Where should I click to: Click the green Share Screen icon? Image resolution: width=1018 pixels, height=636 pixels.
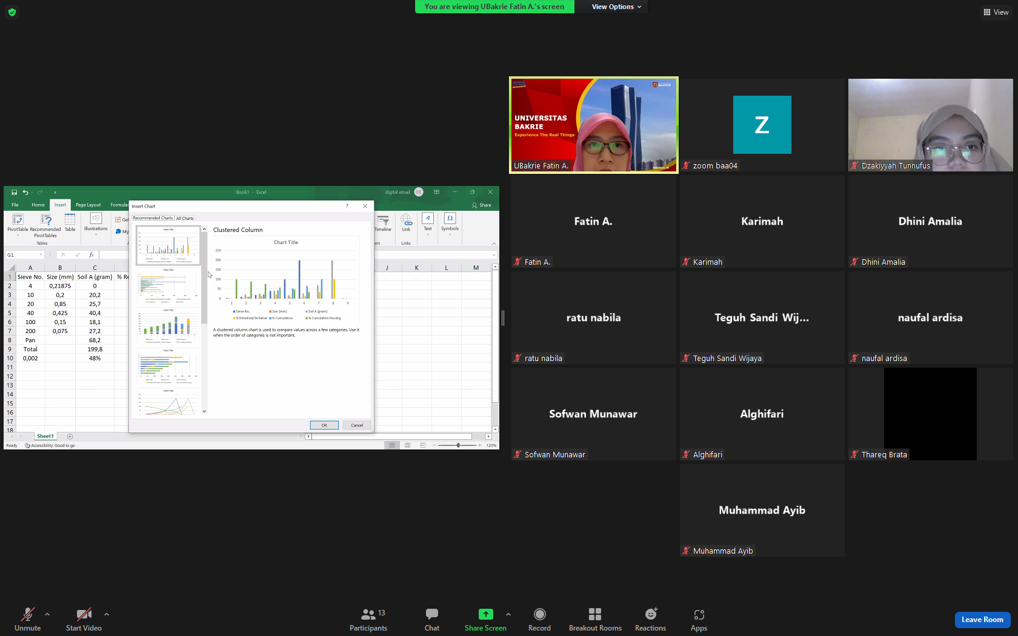[x=485, y=614]
